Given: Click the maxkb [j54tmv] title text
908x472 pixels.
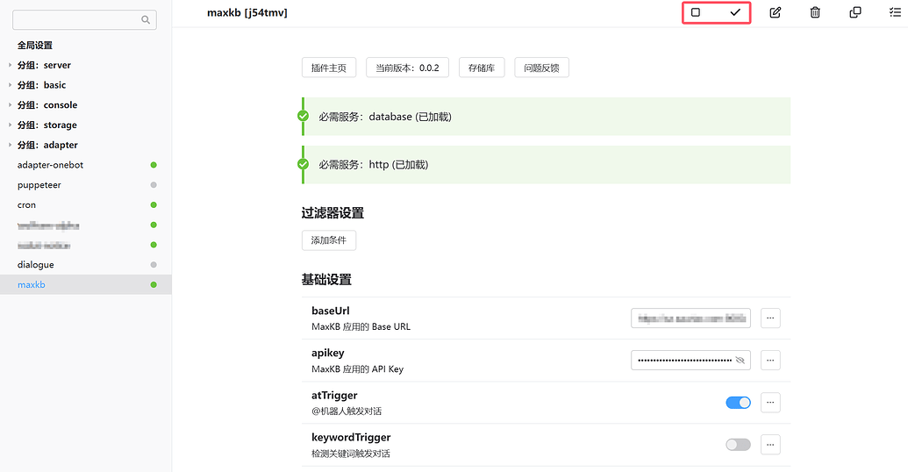Looking at the screenshot, I should (247, 13).
